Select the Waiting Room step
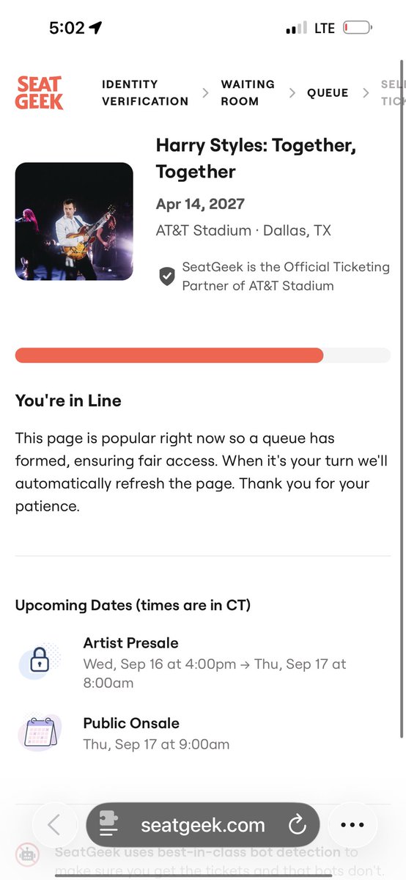Screen dimensions: 406x880 [248, 93]
